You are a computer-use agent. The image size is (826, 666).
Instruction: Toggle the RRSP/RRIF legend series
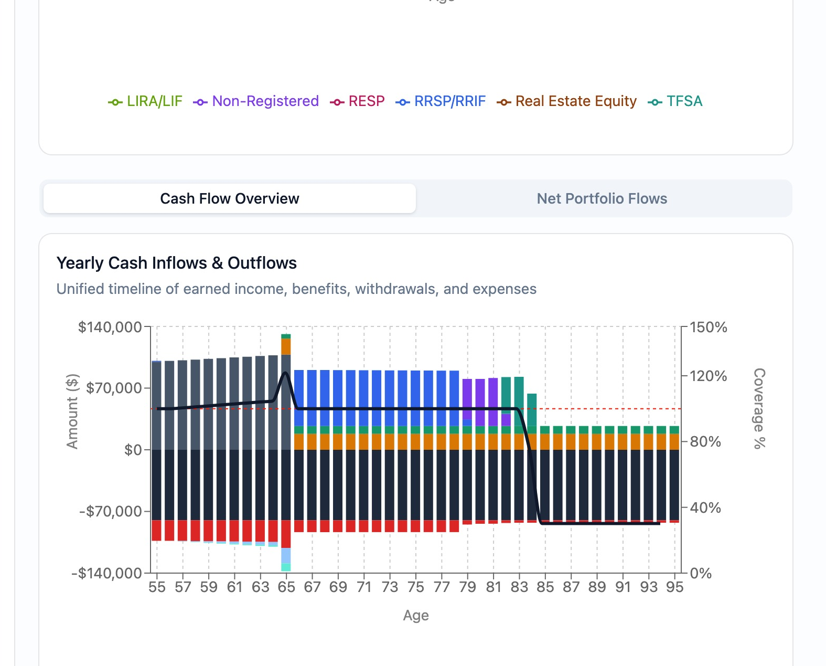tap(441, 101)
